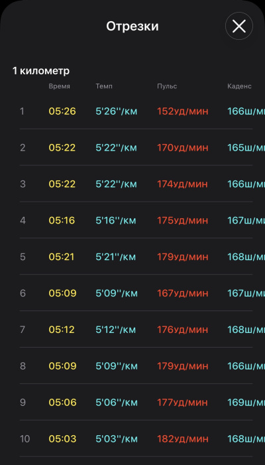The height and width of the screenshot is (465, 265).
Task: Select heart rate 167уд/мин in split 6
Action: pyautogui.click(x=183, y=293)
